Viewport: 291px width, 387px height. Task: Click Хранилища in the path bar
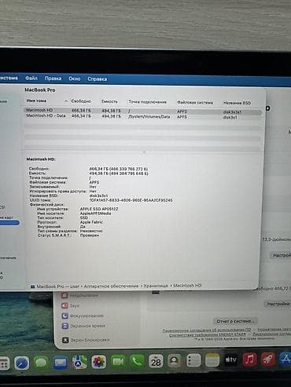(156, 286)
